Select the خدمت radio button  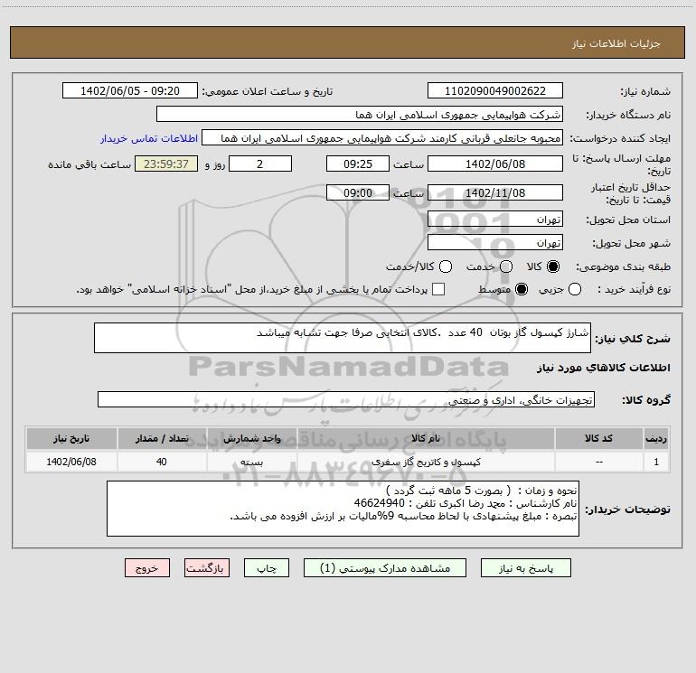click(x=506, y=266)
